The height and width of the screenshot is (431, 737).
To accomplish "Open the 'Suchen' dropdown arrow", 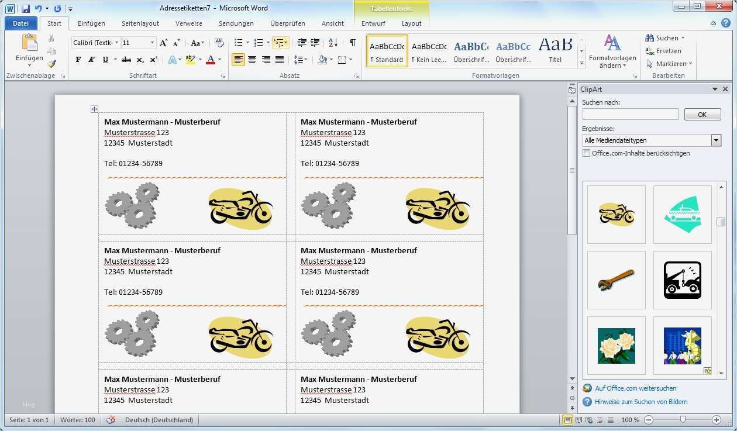I will tap(683, 38).
